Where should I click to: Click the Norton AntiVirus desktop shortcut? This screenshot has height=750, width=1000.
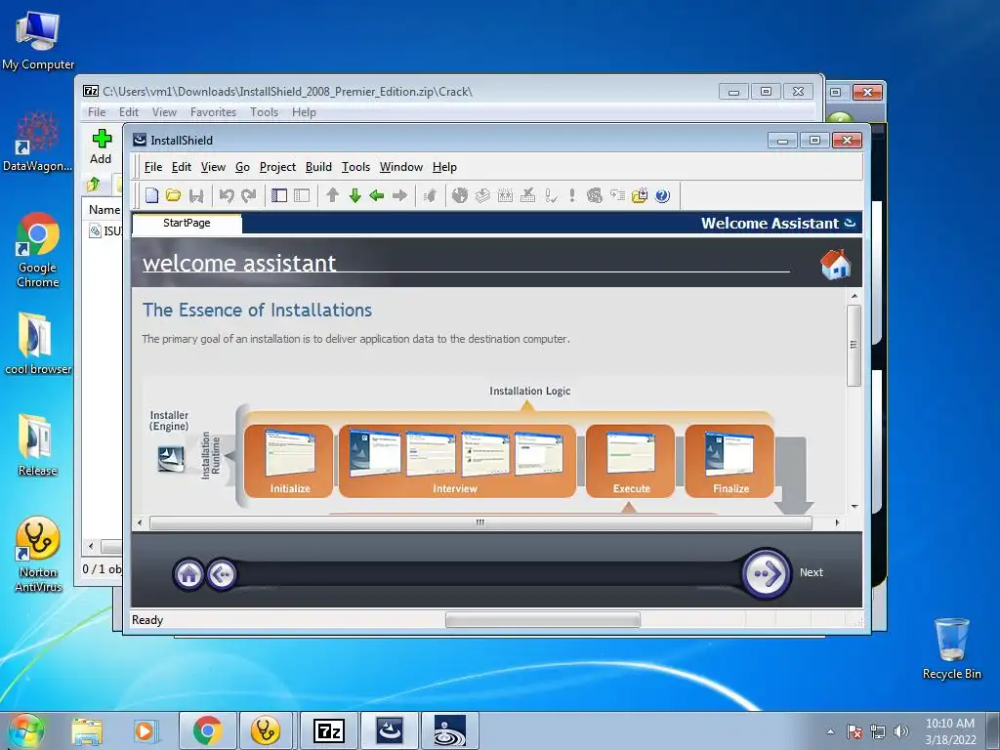click(x=38, y=555)
